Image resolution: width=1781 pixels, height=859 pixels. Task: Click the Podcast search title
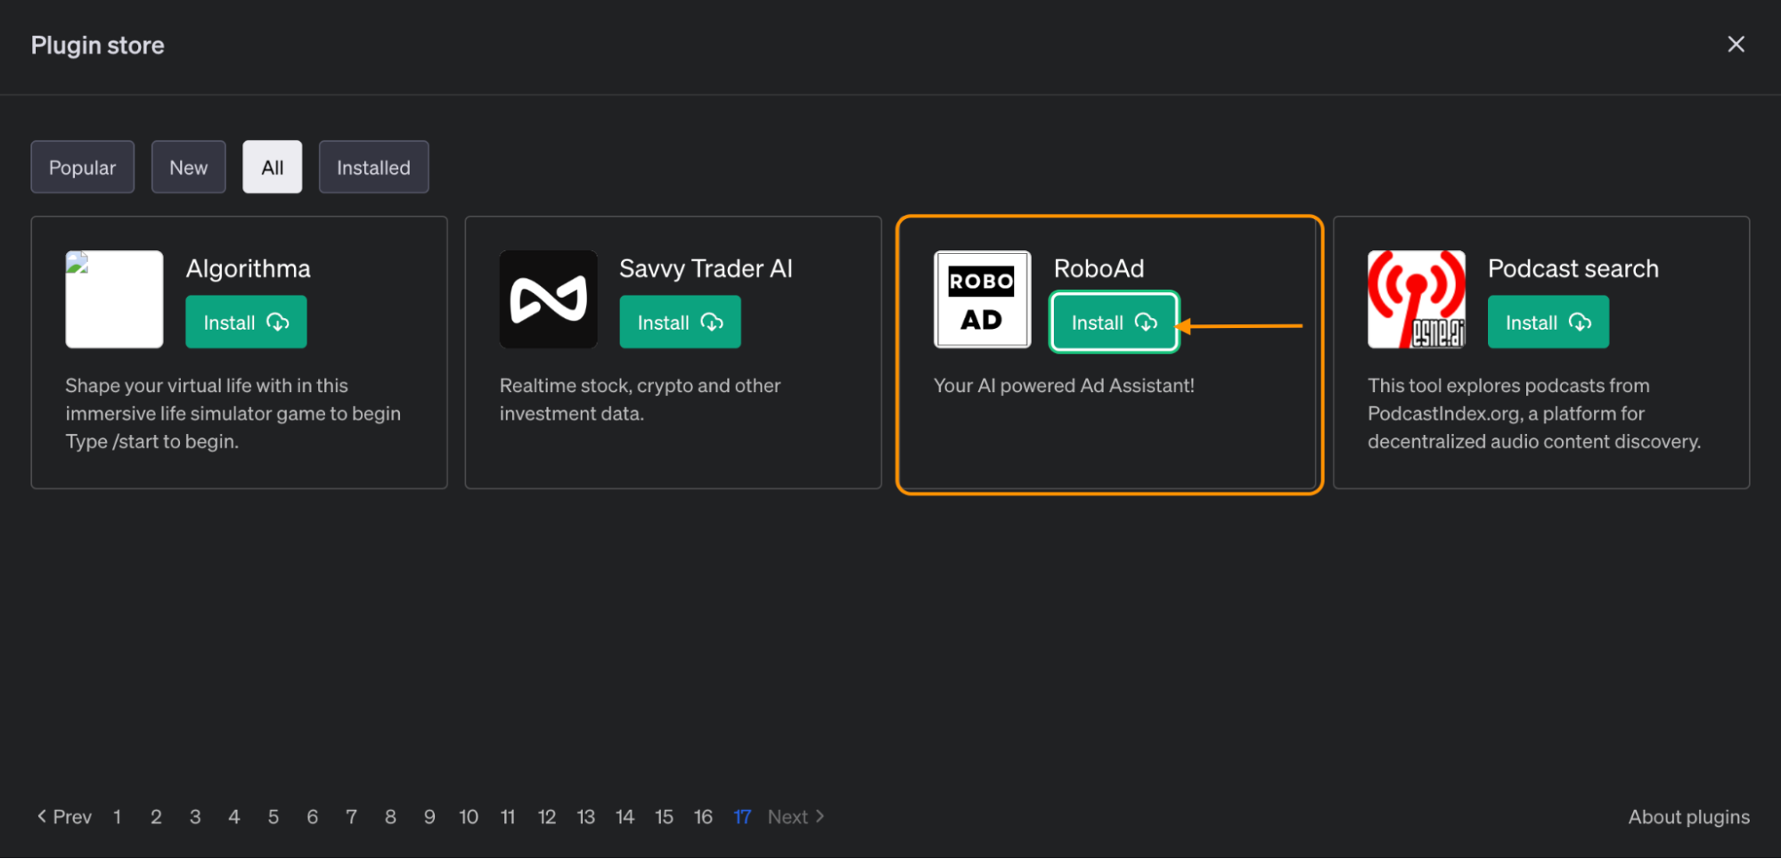click(1573, 268)
